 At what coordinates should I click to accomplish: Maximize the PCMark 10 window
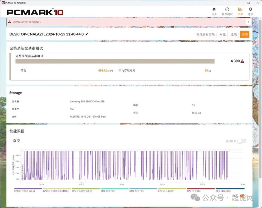tap(248, 3)
